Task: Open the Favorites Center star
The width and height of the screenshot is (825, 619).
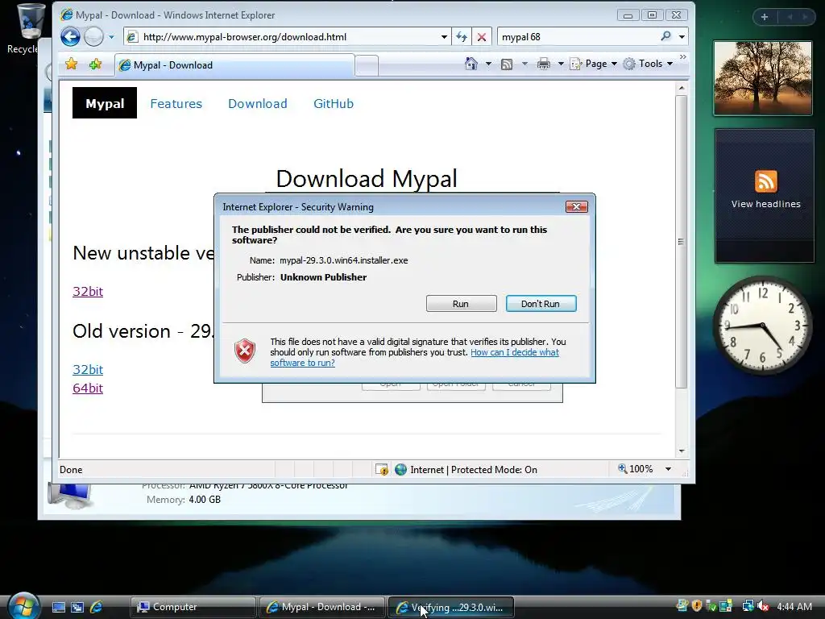Action: (x=72, y=64)
